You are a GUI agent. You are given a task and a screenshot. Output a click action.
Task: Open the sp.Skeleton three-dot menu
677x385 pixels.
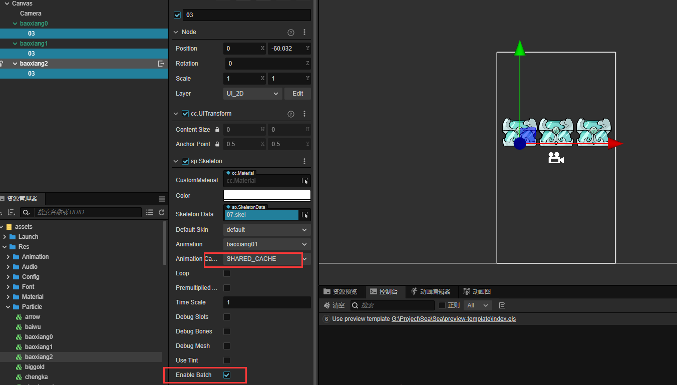(304, 161)
